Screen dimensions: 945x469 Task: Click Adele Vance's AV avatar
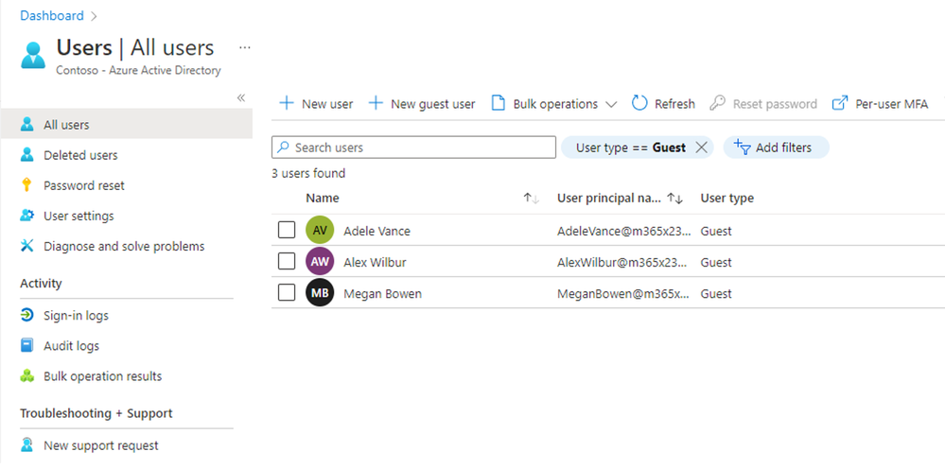(x=320, y=230)
